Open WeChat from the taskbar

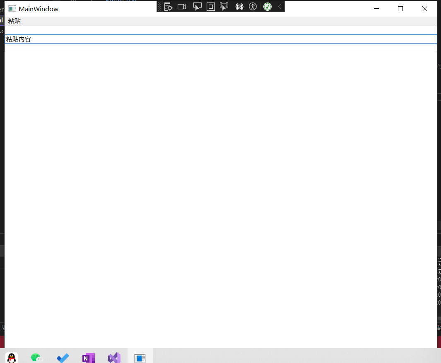coord(36,358)
